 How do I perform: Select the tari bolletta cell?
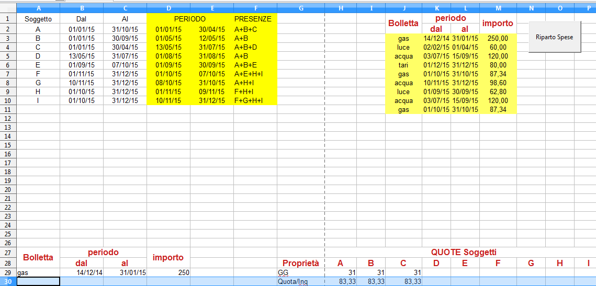coord(403,65)
